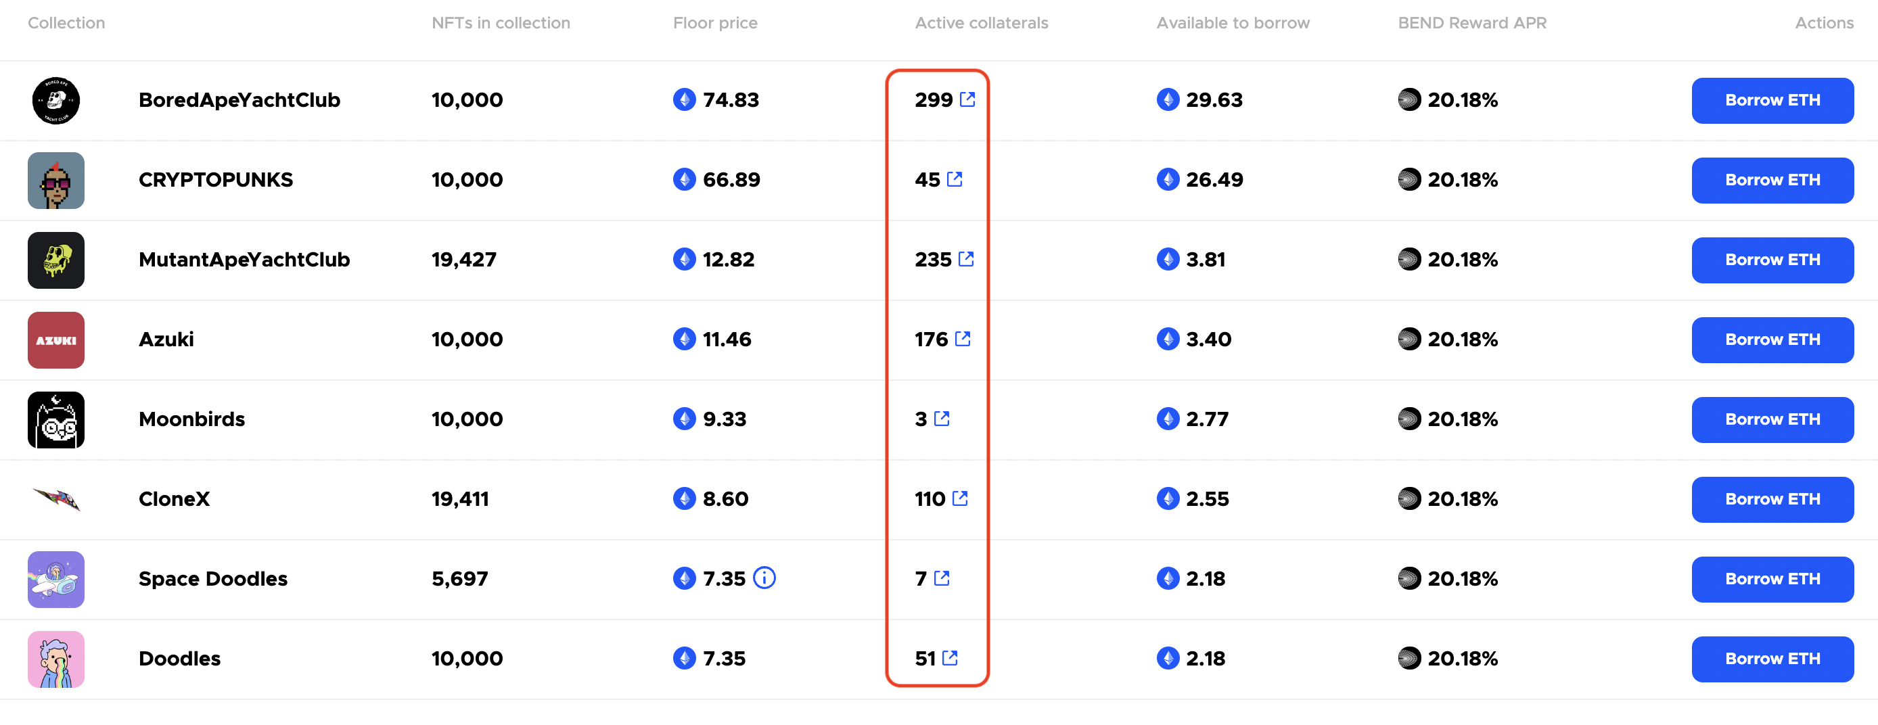Click Borrow ETH for BoredApeYachtClub
Screen dimensions: 1878x725
pos(1772,101)
